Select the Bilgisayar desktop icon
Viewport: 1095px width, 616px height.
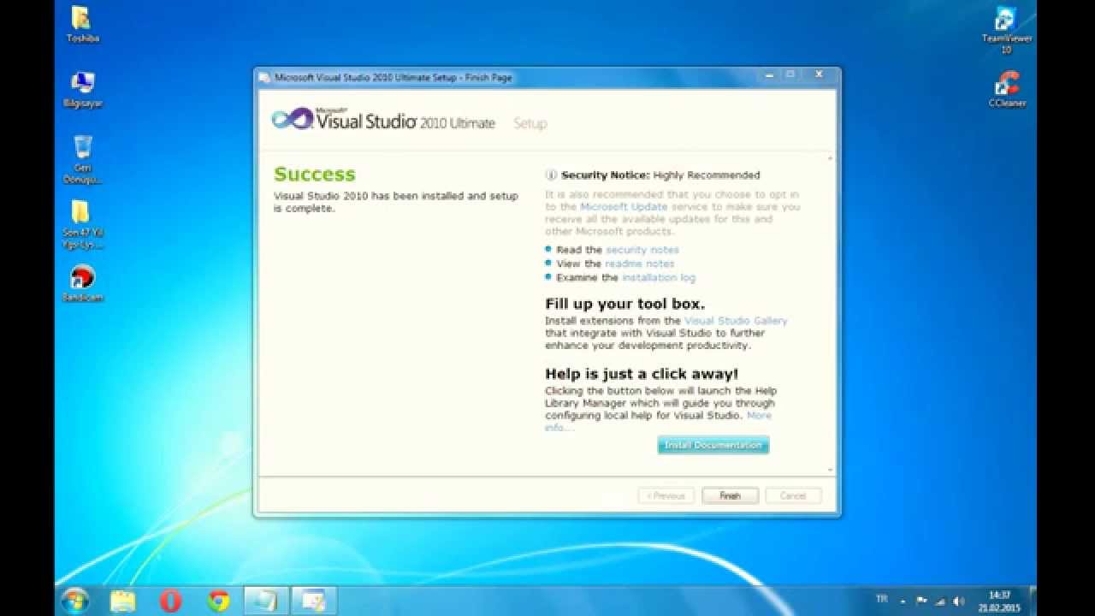pos(82,89)
